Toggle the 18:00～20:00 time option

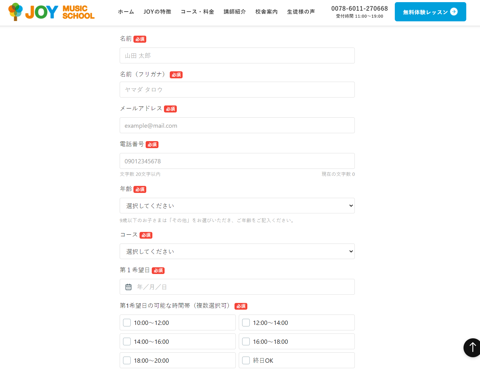[x=127, y=361]
